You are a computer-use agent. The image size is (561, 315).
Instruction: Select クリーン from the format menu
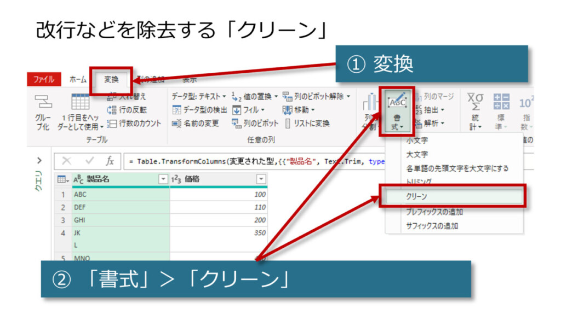416,196
